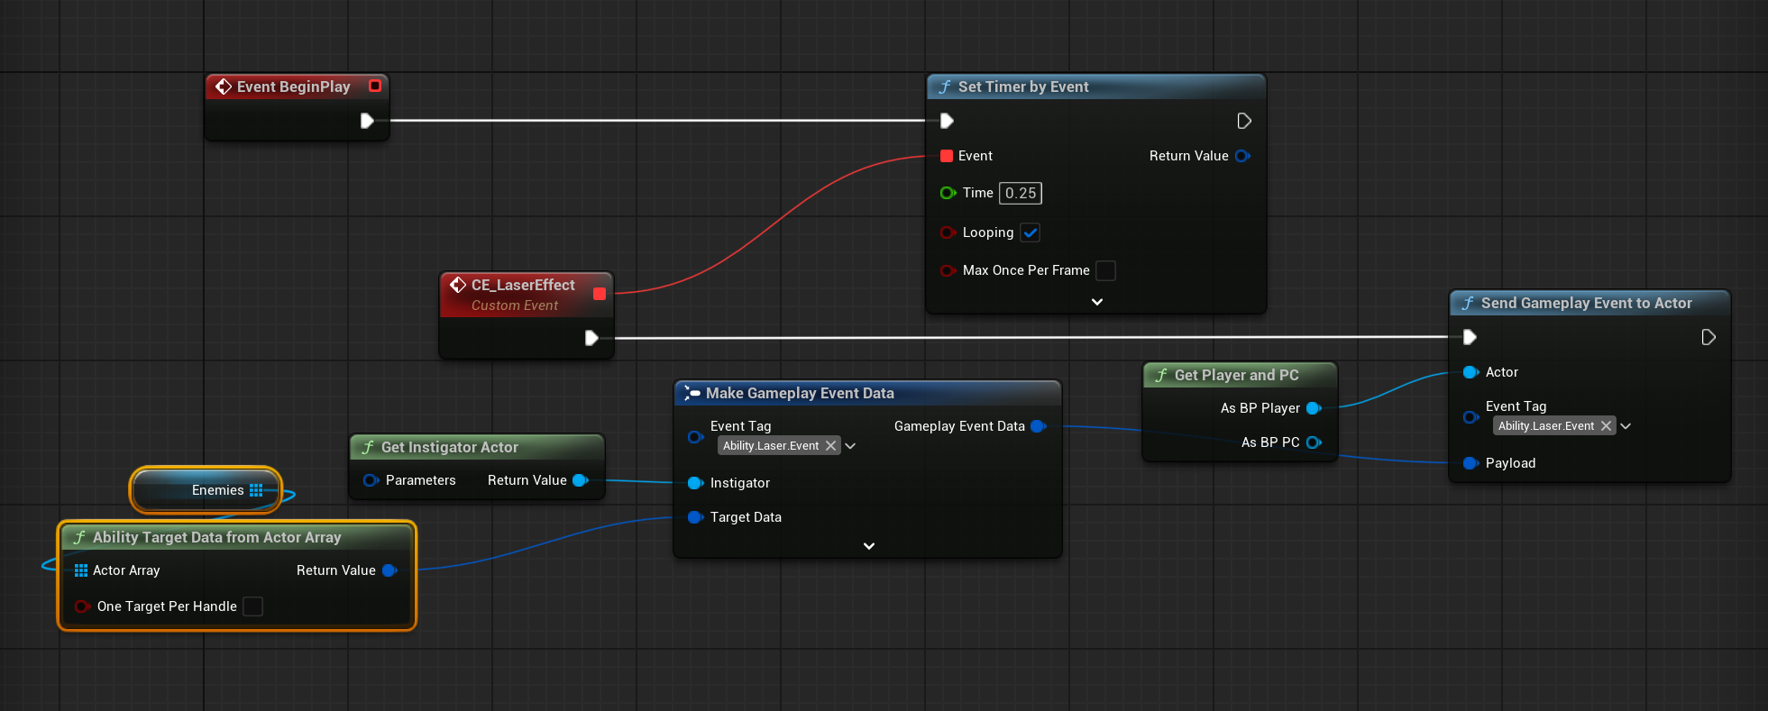Clear Ability.Laser.Event tag in Send Gameplay Event
Image resolution: width=1768 pixels, height=711 pixels.
tap(1606, 426)
